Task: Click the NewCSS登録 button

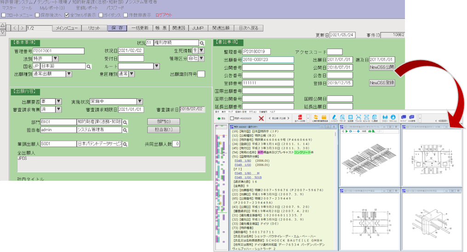Action: [x=382, y=83]
